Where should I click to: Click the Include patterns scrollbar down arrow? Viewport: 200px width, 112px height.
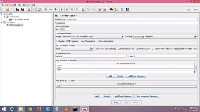click(x=196, y=72)
